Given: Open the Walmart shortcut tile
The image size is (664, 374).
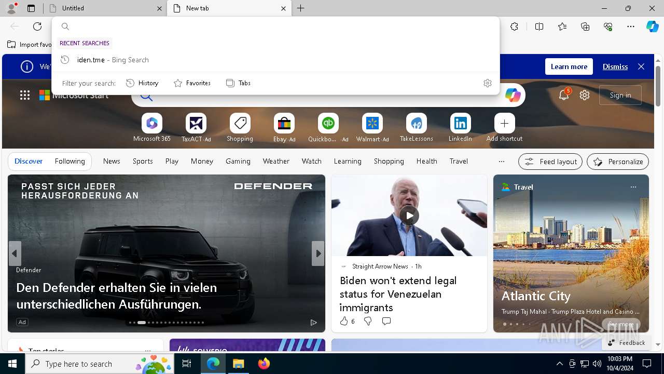Looking at the screenshot, I should (372, 128).
